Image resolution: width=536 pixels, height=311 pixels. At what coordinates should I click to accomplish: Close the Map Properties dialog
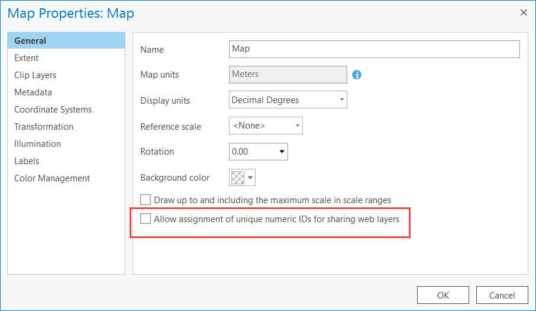click(x=523, y=12)
